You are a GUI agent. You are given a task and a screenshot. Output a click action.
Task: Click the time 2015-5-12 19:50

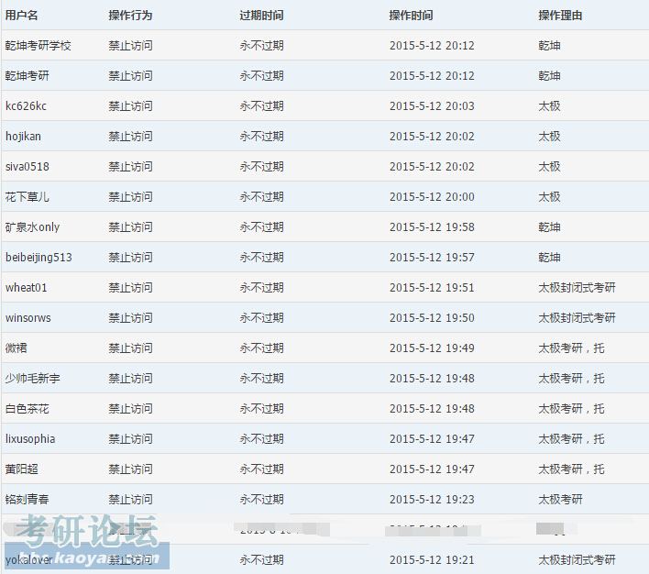[432, 317]
